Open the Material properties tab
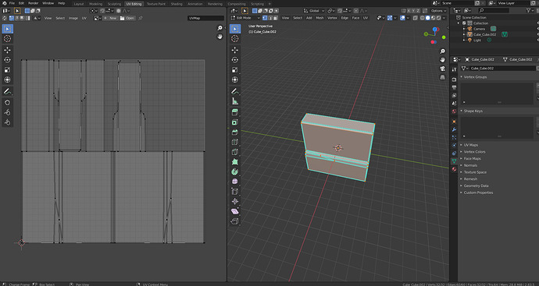This screenshot has width=539, height=286. (x=454, y=169)
